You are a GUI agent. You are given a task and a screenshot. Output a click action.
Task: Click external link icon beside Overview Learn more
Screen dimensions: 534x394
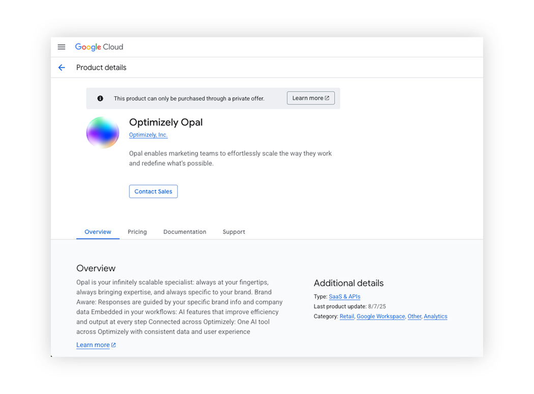(114, 345)
